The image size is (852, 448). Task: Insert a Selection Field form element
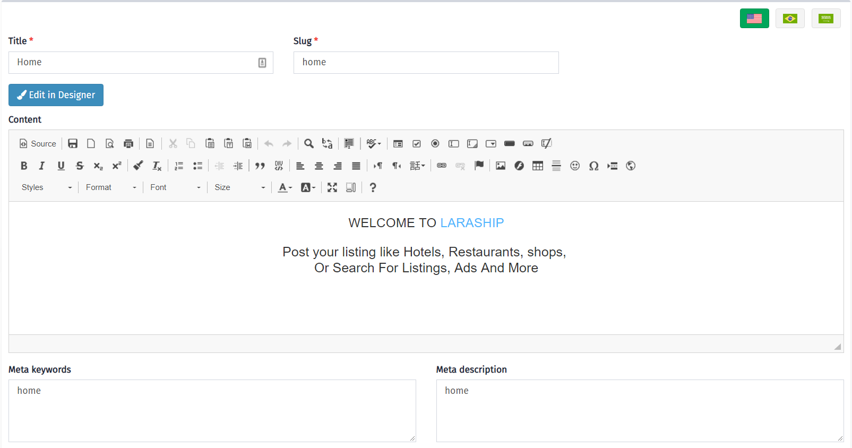pos(491,144)
